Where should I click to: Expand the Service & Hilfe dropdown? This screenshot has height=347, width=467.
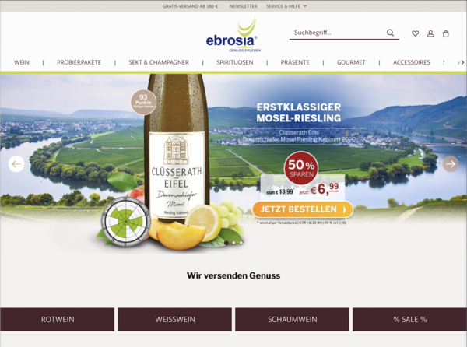[286, 6]
